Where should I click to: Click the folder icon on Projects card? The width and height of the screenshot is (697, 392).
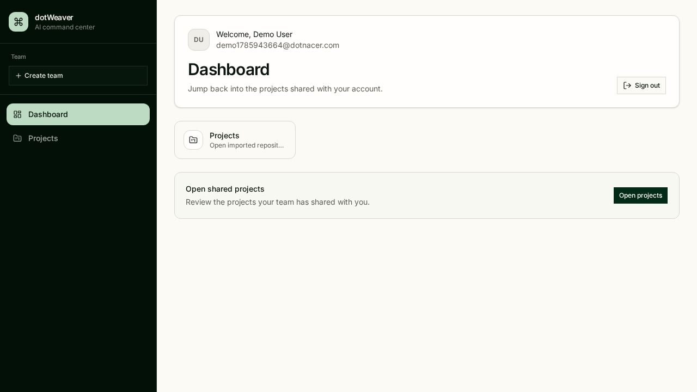[193, 140]
